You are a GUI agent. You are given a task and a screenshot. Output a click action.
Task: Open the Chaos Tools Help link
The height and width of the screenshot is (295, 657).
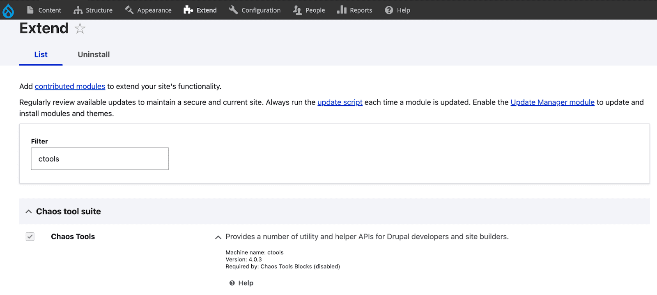tap(246, 283)
